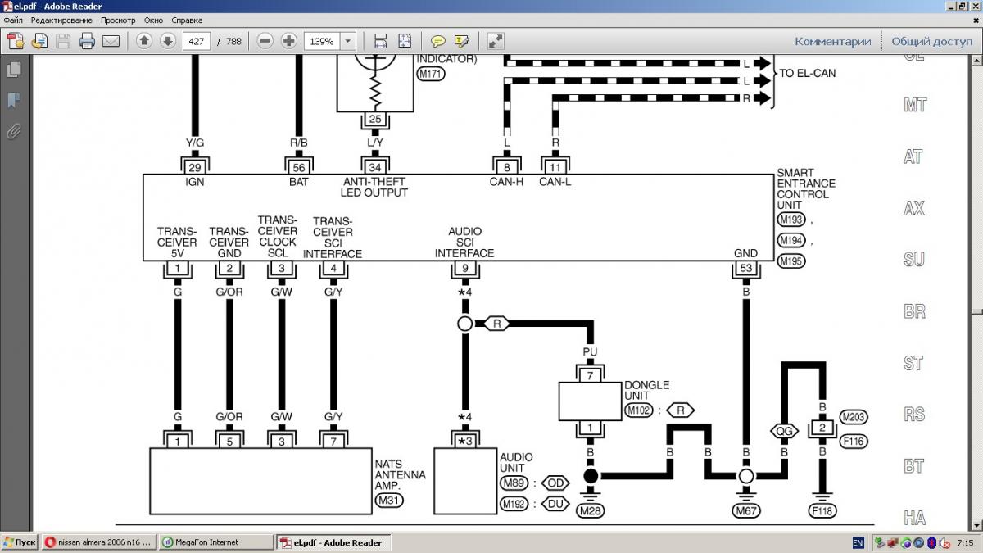
Task: Switch to MegaFon Internet taskbar window
Action: (215, 542)
